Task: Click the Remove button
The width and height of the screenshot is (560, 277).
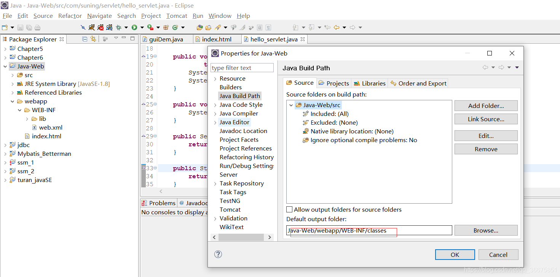Action: tap(486, 149)
